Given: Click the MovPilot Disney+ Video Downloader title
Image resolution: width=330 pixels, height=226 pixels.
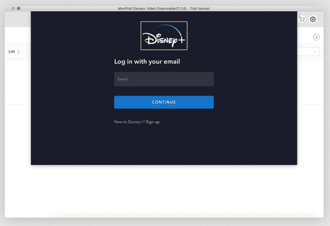Looking at the screenshot, I should 164,8.
